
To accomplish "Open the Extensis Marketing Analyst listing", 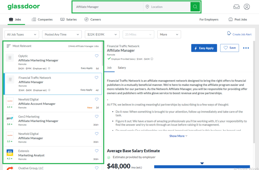I will [53, 155].
